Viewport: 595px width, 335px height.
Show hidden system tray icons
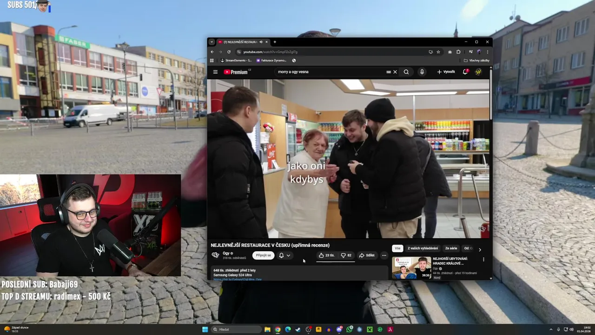(551, 329)
